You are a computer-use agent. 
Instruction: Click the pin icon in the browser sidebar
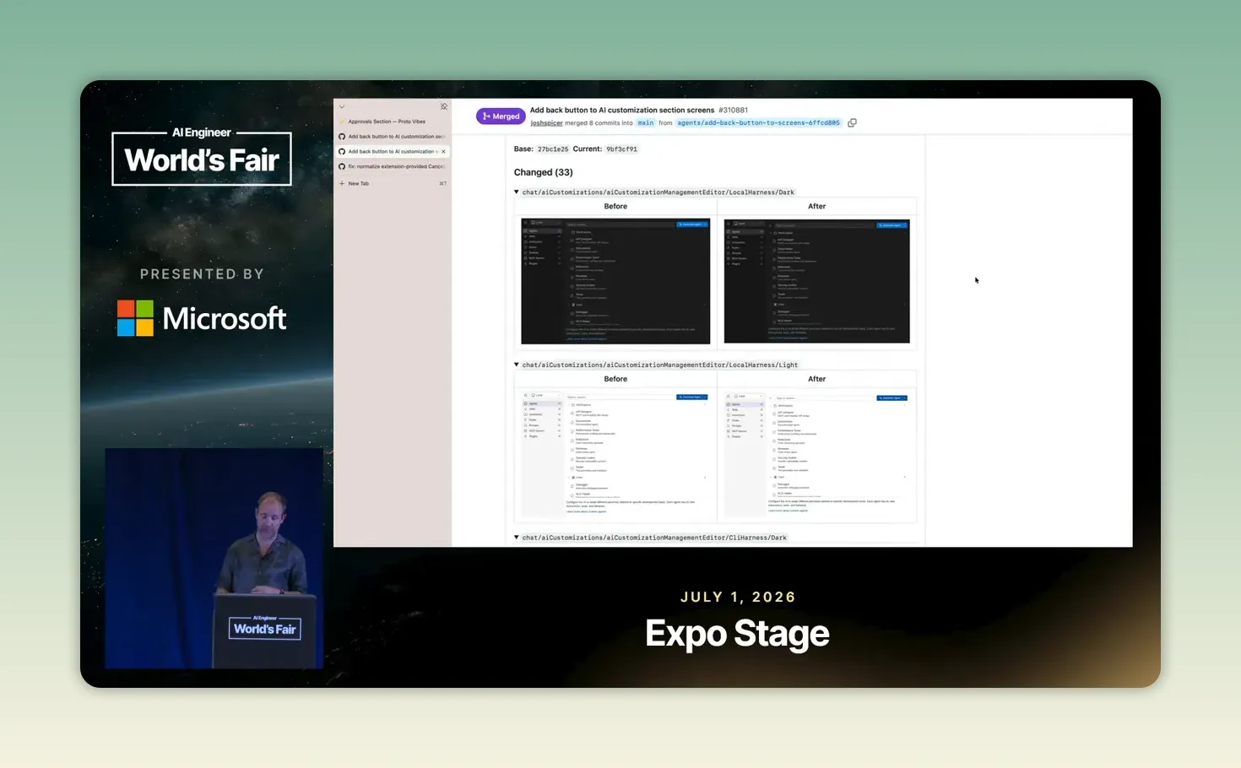pyautogui.click(x=443, y=107)
